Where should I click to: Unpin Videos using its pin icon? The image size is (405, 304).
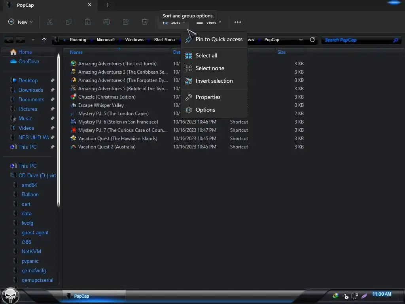pos(53,128)
